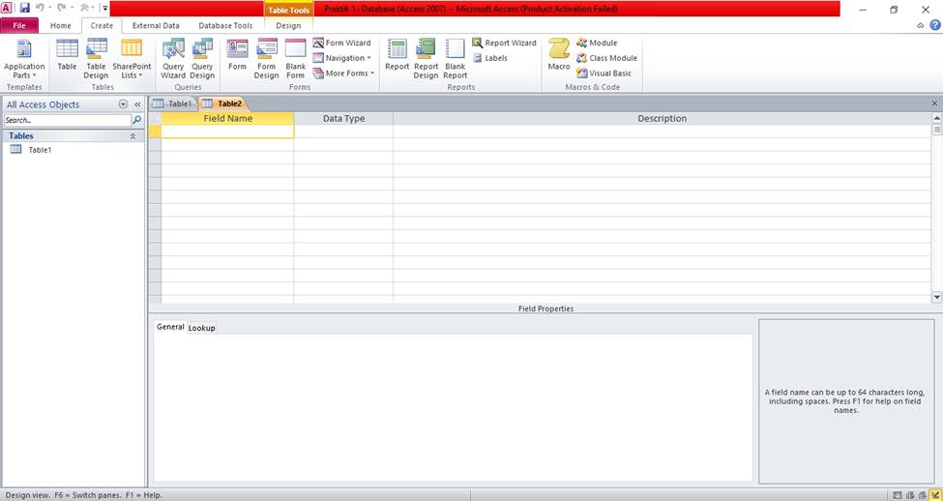Switch to the Design tab under Table Tools
Viewport: 943px width, 501px height.
pos(288,26)
